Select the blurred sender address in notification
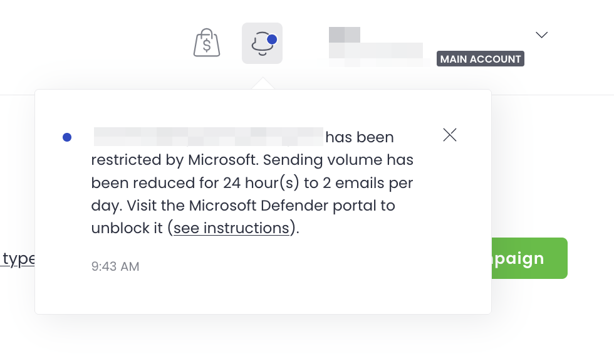Image resolution: width=614 pixels, height=356 pixels. (x=207, y=137)
